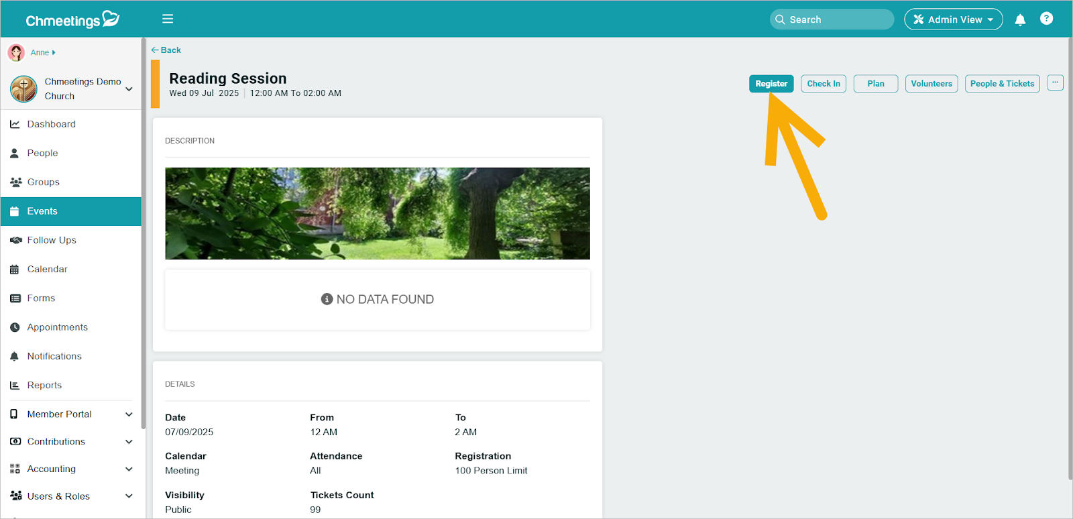Click the Calendar value Meeting
The image size is (1073, 519).
pyautogui.click(x=182, y=471)
